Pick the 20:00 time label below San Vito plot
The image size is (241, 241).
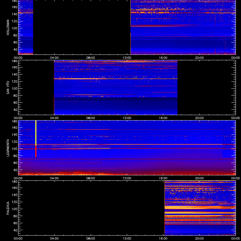click(x=199, y=118)
